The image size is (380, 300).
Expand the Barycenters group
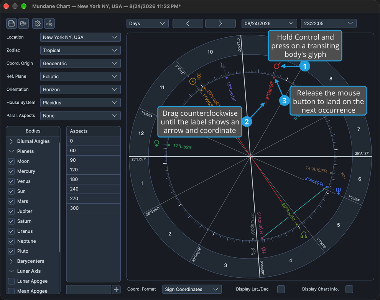(x=11, y=261)
